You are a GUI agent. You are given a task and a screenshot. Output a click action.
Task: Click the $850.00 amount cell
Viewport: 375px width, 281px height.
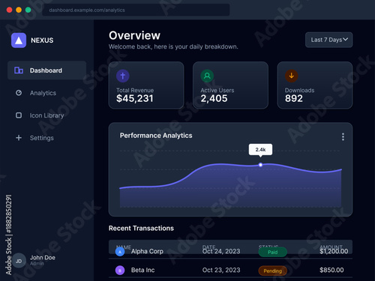[x=331, y=270]
